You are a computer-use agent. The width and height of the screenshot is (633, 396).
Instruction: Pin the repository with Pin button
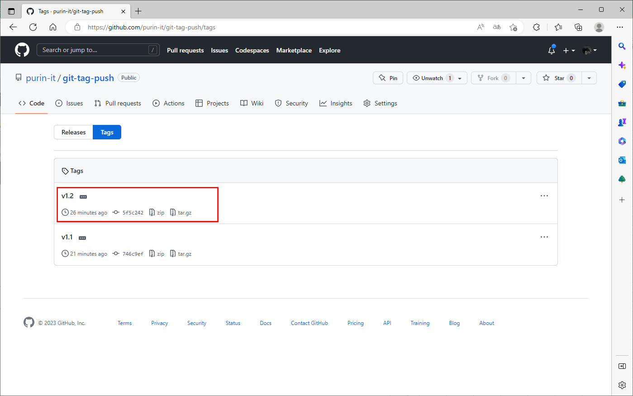coord(388,78)
